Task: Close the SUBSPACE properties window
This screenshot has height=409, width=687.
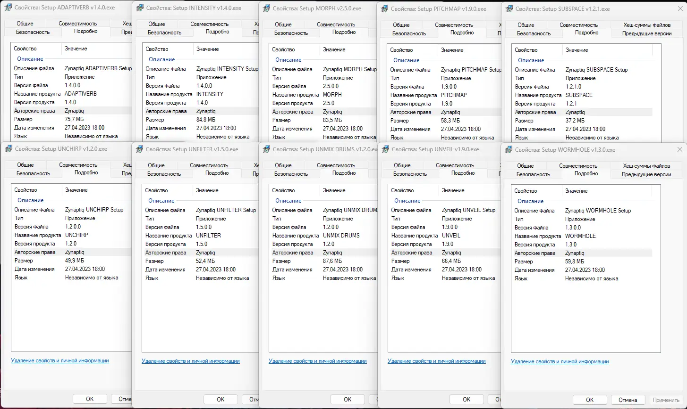Action: pyautogui.click(x=680, y=9)
